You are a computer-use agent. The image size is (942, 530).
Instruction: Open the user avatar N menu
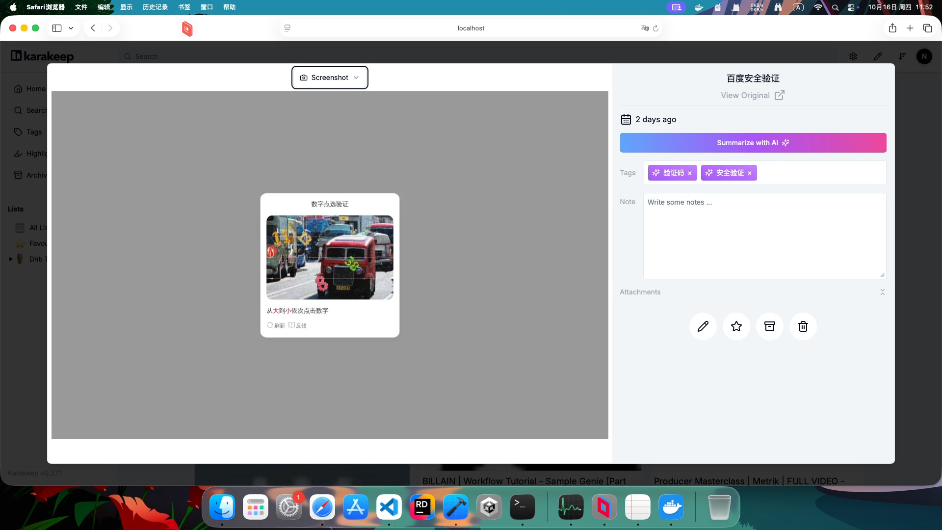point(924,56)
